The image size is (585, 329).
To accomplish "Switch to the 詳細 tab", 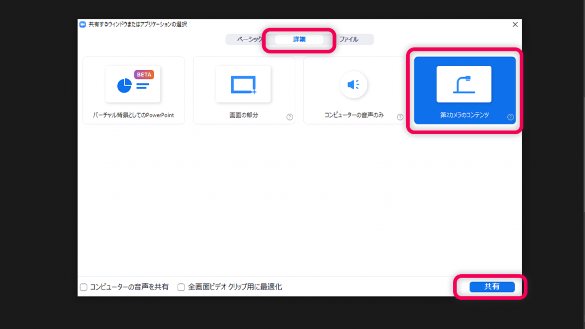I will click(299, 39).
